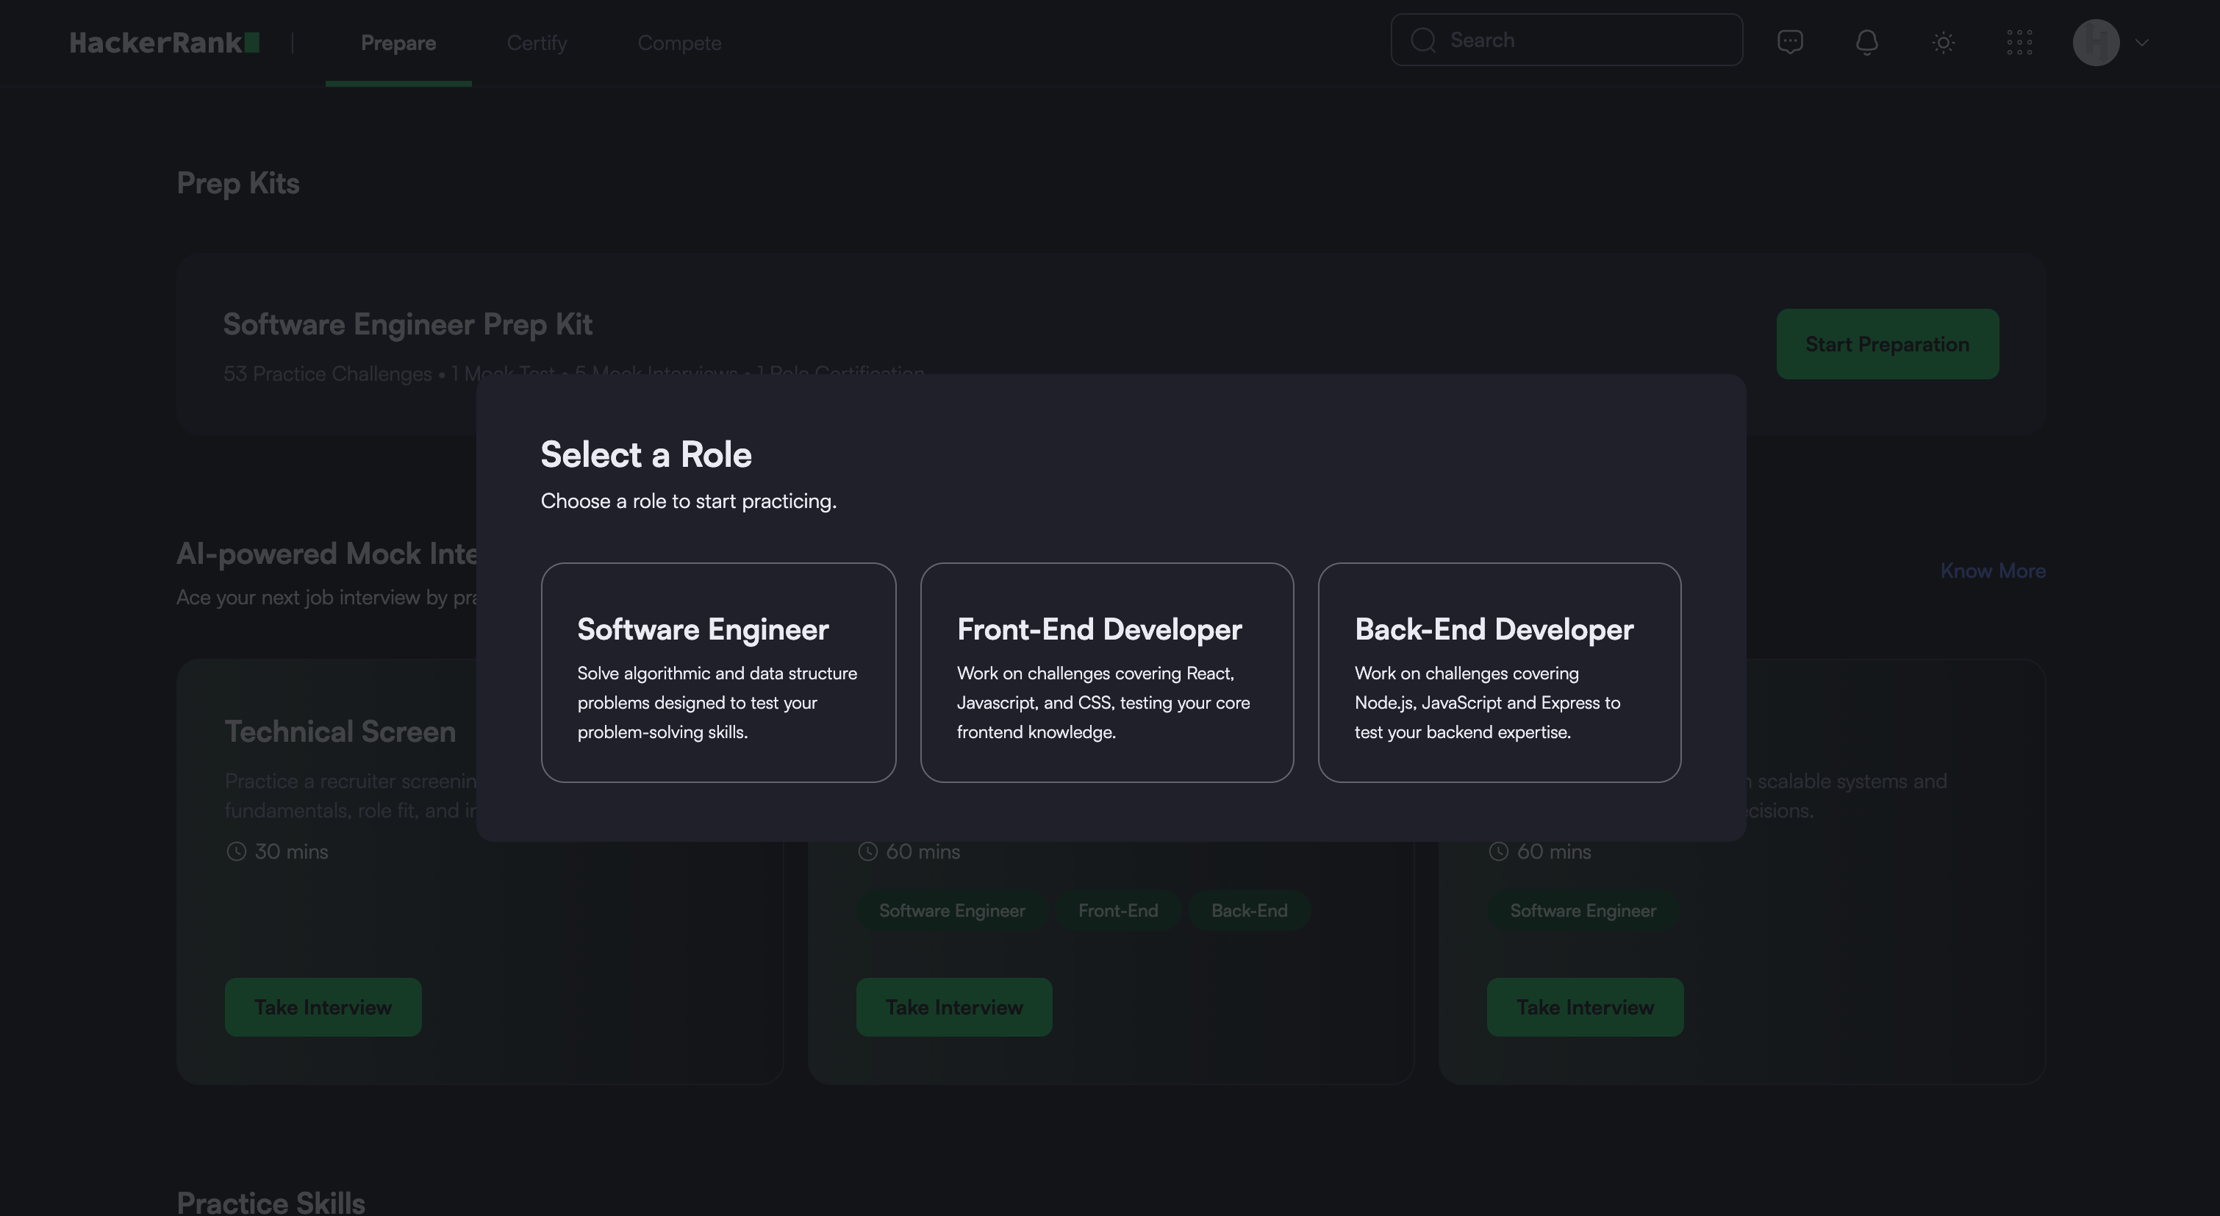
Task: Open the messages chat icon
Action: pyautogui.click(x=1790, y=41)
